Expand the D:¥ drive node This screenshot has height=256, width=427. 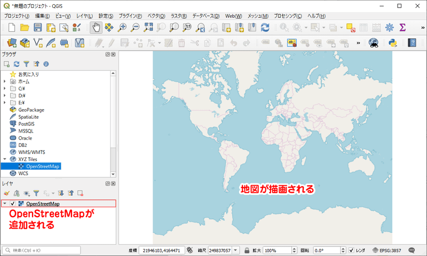point(5,95)
